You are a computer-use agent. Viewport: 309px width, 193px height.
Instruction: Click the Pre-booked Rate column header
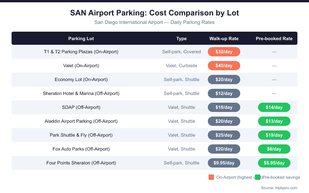click(x=274, y=39)
